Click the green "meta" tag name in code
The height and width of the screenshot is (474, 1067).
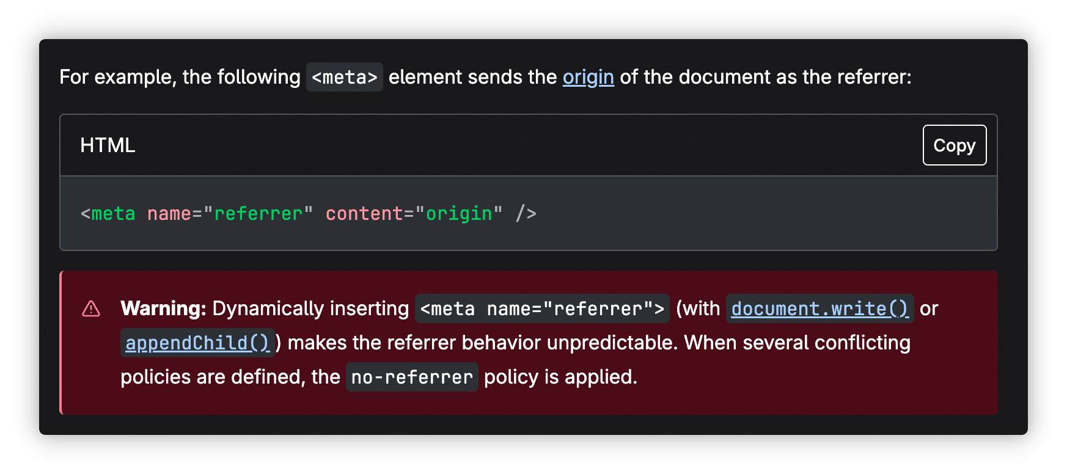pos(113,213)
